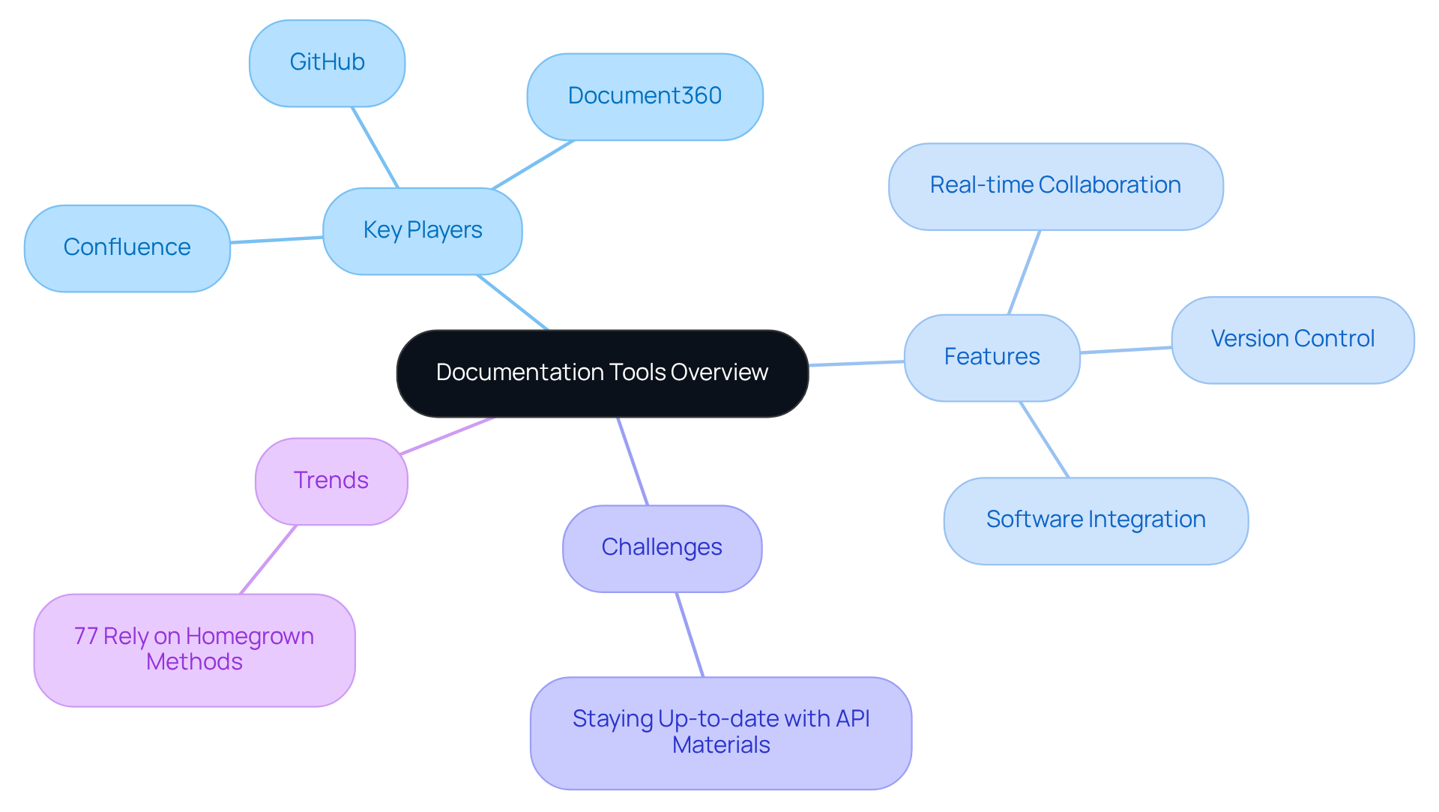Select the Trends node
The image size is (1439, 812).
pyautogui.click(x=331, y=481)
